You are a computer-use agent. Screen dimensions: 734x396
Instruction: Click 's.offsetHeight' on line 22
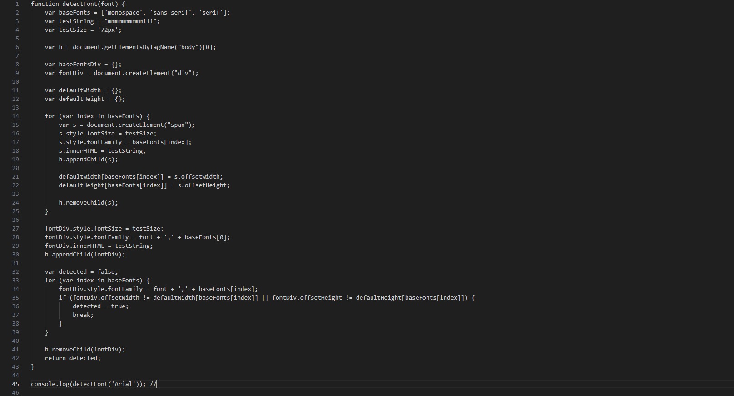coord(202,185)
